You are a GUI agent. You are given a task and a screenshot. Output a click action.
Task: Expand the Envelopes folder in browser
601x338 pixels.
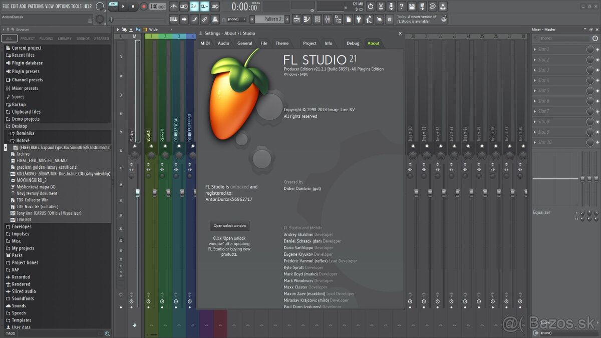tap(22, 227)
